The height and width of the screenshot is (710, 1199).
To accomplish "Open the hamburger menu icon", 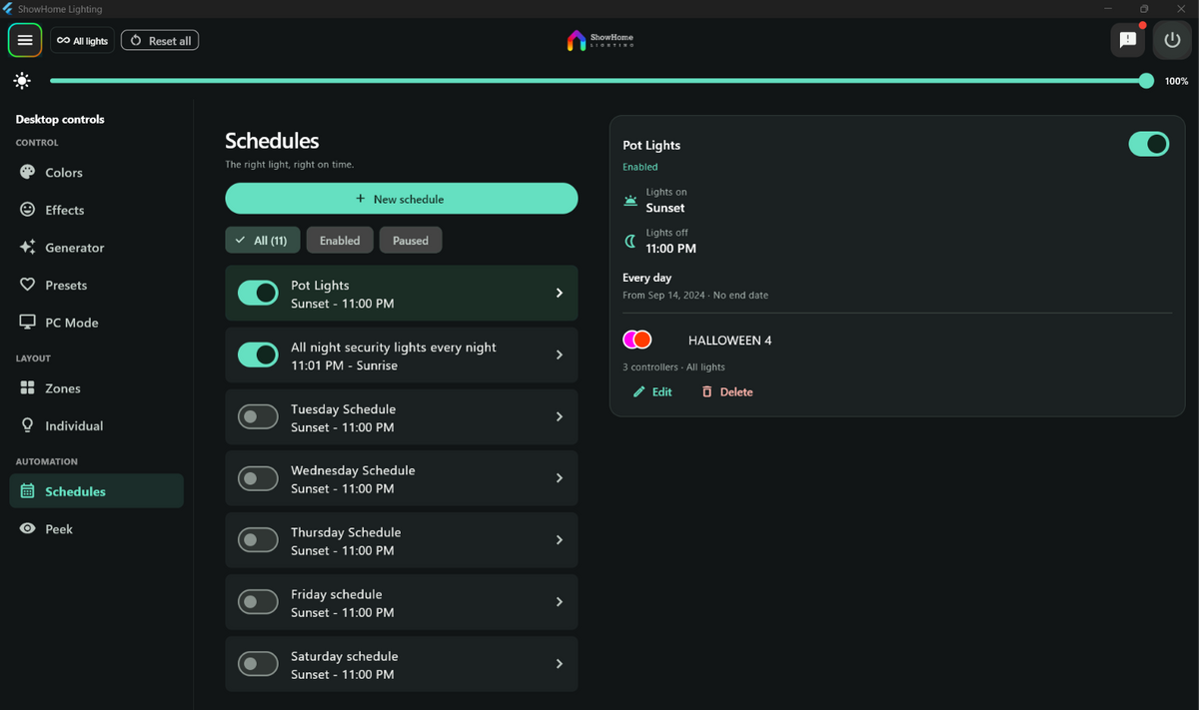I will click(25, 41).
